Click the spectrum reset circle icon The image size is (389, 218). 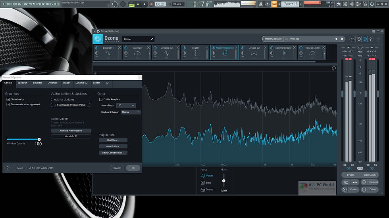334,68
